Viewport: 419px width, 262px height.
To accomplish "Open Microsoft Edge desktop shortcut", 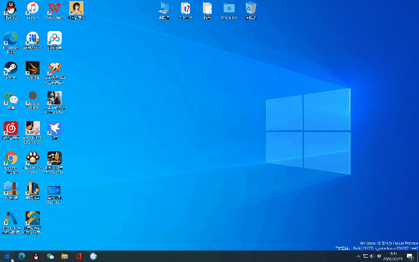I will click(11, 39).
